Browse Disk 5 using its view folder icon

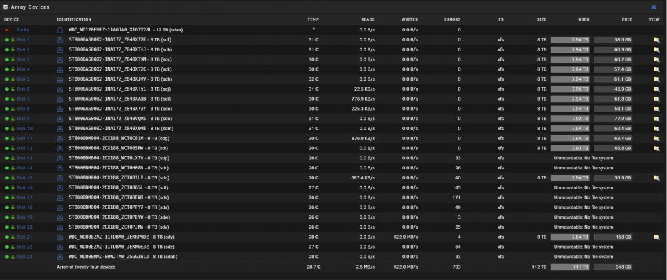coord(656,79)
